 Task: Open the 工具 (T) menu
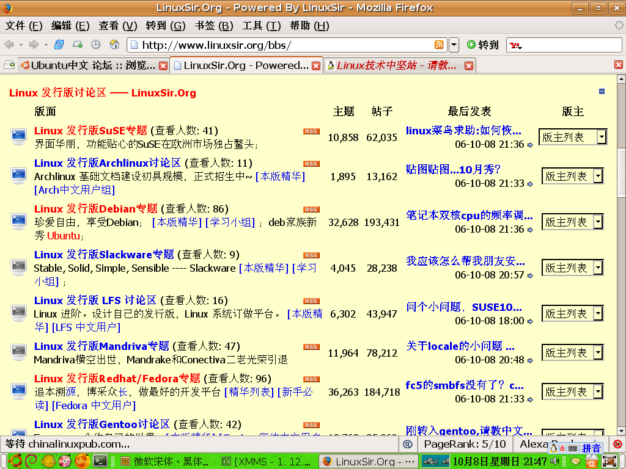[x=262, y=26]
